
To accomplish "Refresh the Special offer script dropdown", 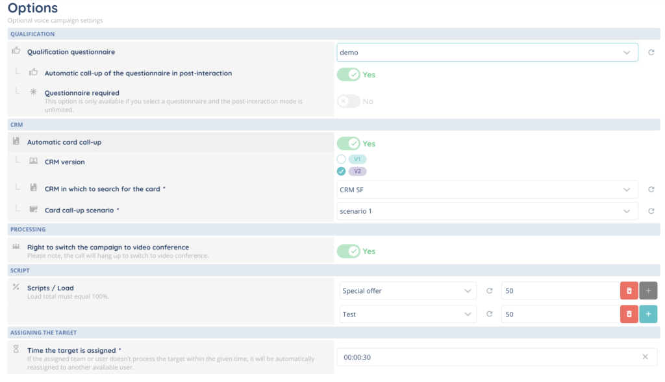I will click(x=490, y=291).
